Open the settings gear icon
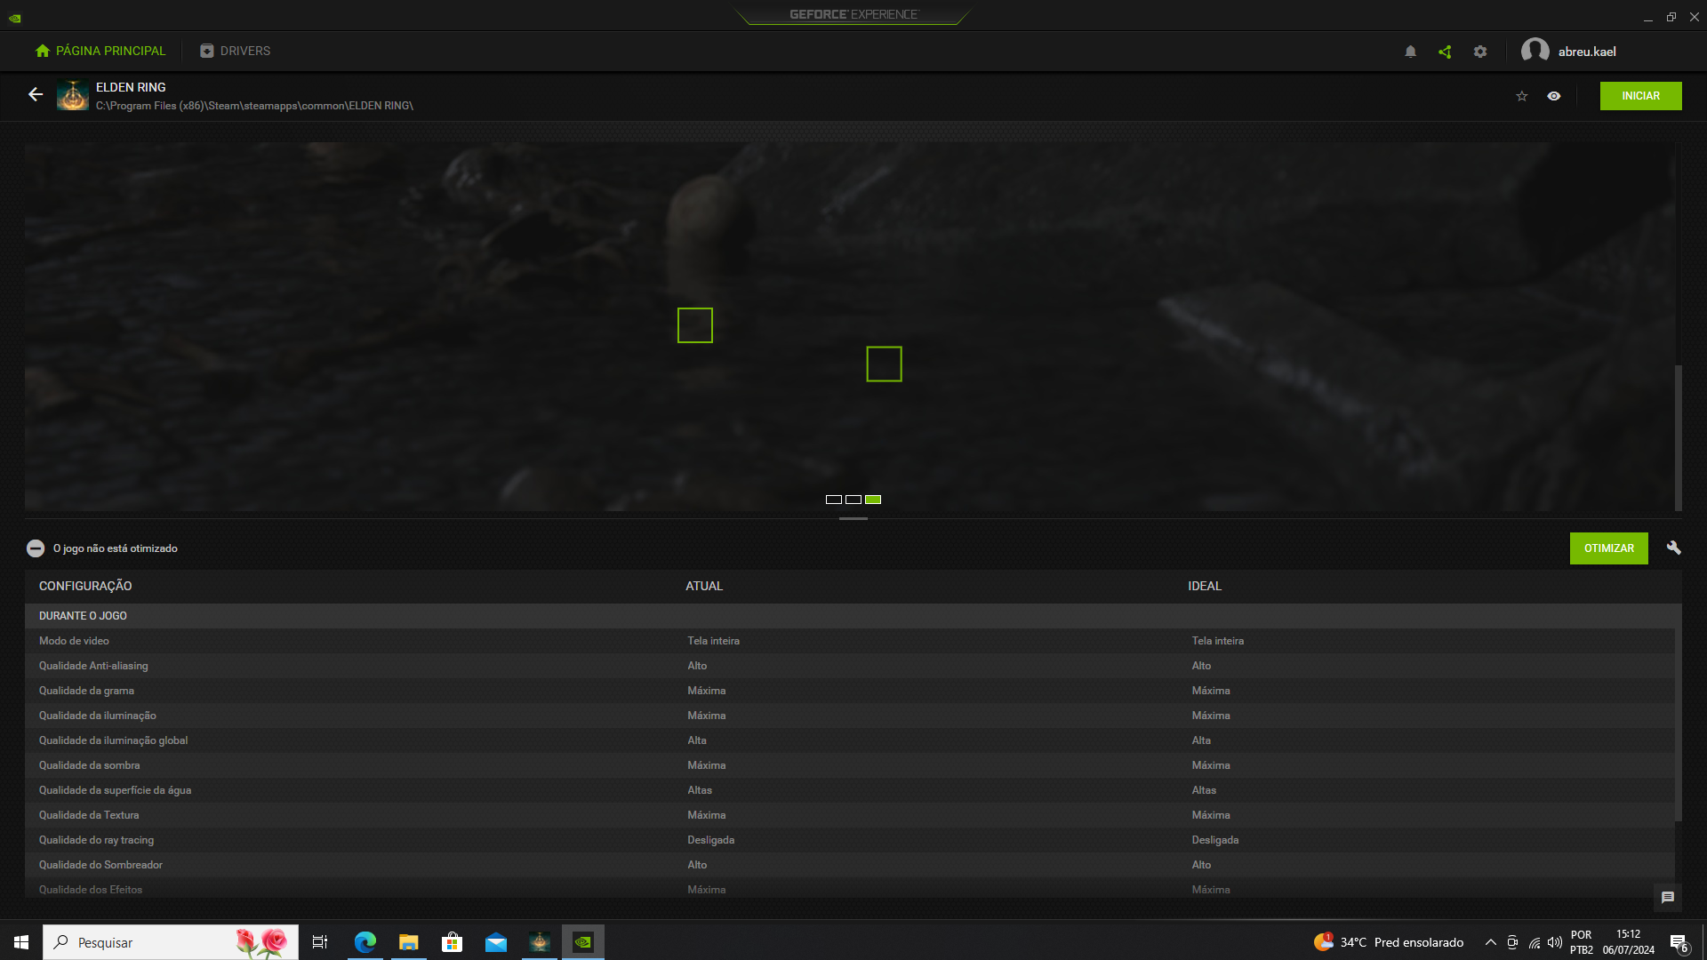The image size is (1707, 960). (1480, 52)
